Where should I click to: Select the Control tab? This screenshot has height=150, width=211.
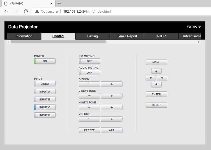(58, 36)
